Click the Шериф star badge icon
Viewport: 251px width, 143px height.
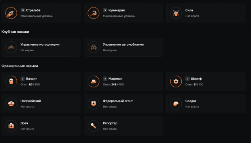click(x=176, y=82)
